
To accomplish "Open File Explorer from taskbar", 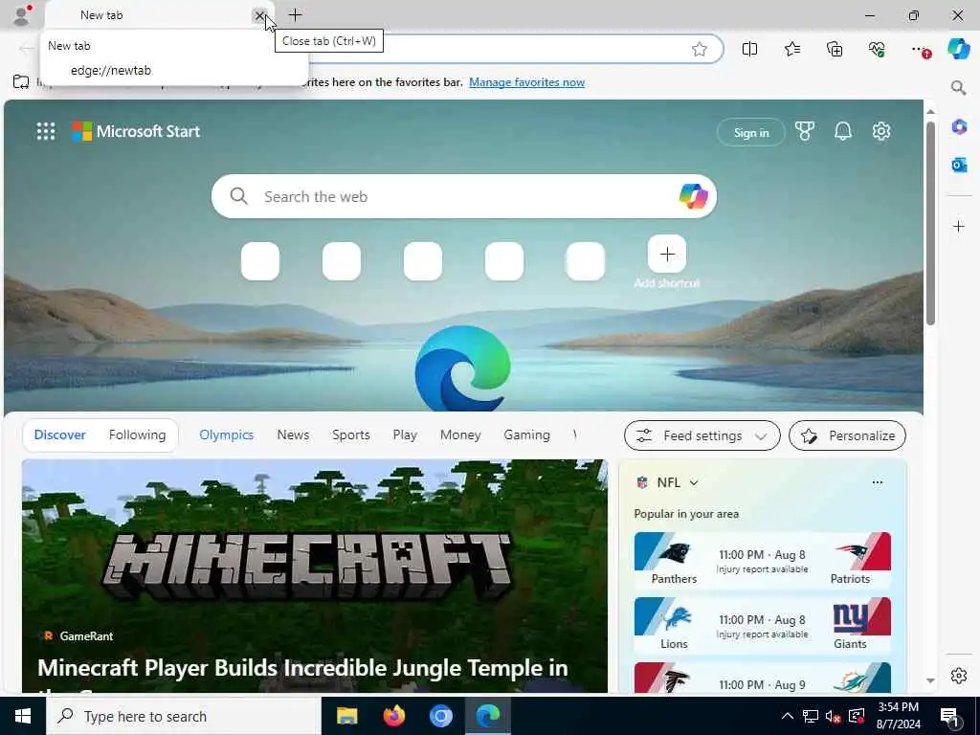I will [x=346, y=716].
